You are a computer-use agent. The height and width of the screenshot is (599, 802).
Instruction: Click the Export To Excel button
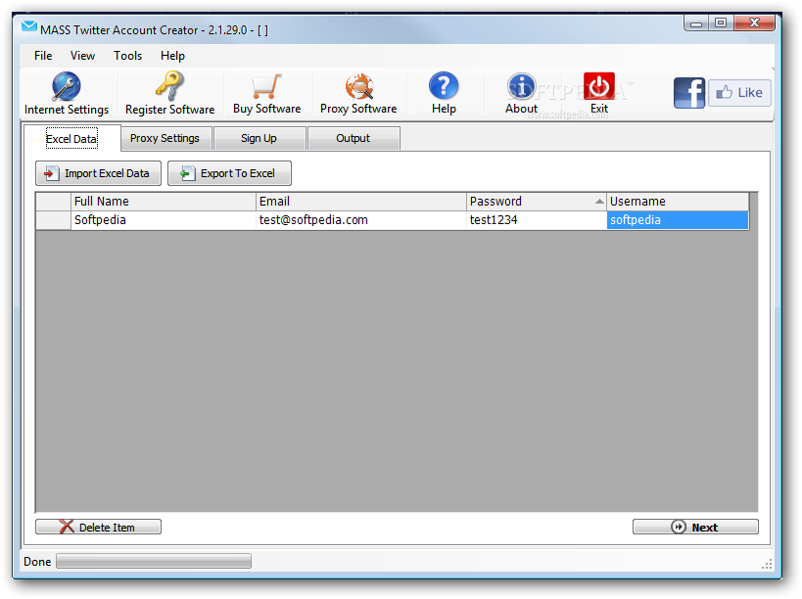230,173
